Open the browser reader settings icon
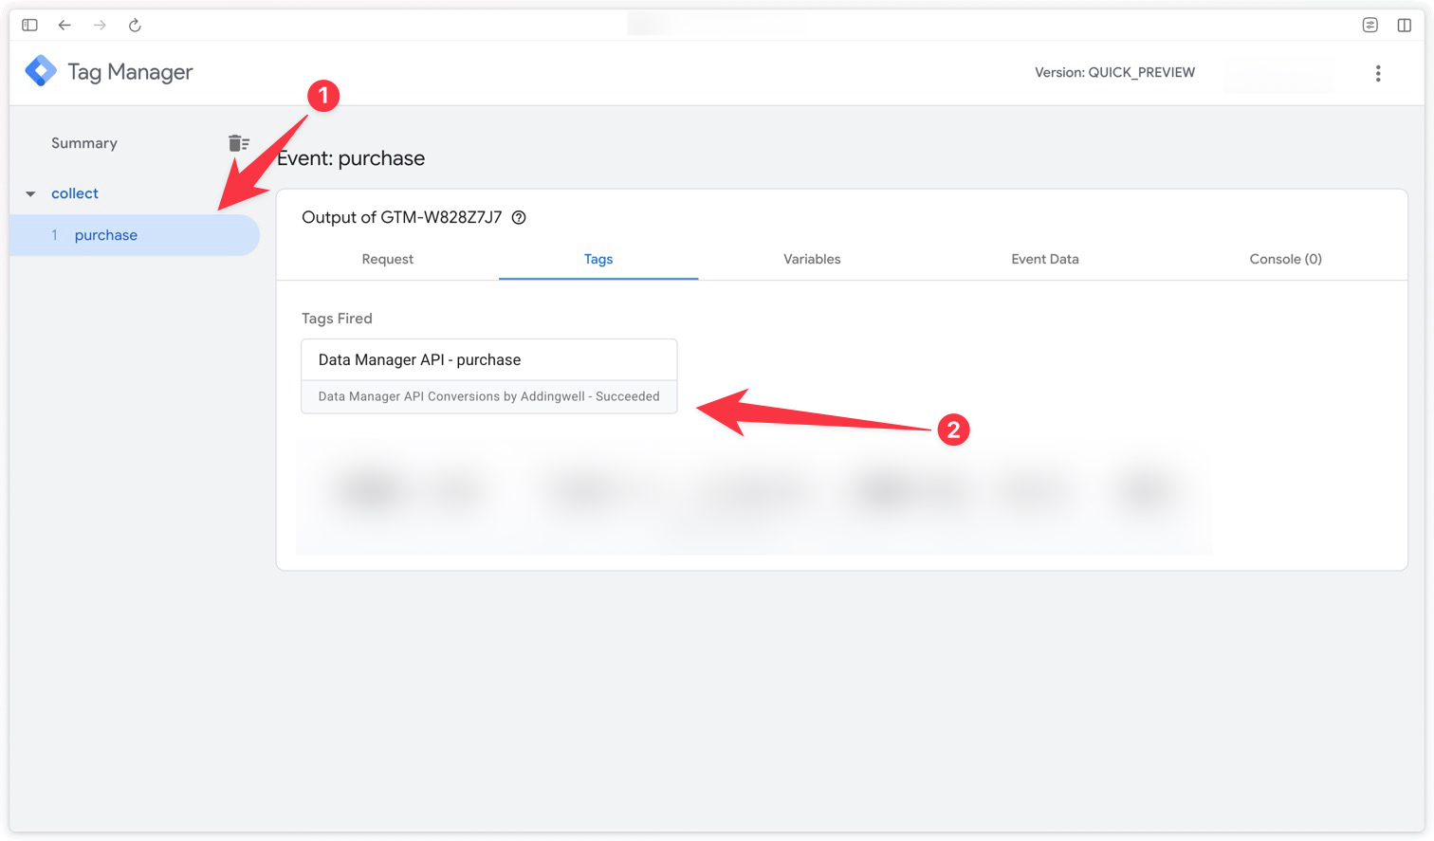Viewport: 1434px width, 841px height. [1370, 26]
